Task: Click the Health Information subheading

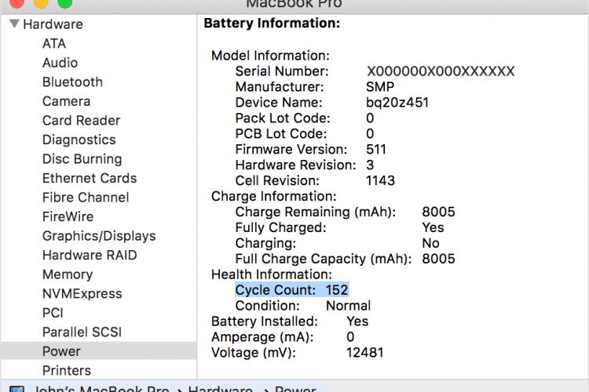Action: [272, 274]
